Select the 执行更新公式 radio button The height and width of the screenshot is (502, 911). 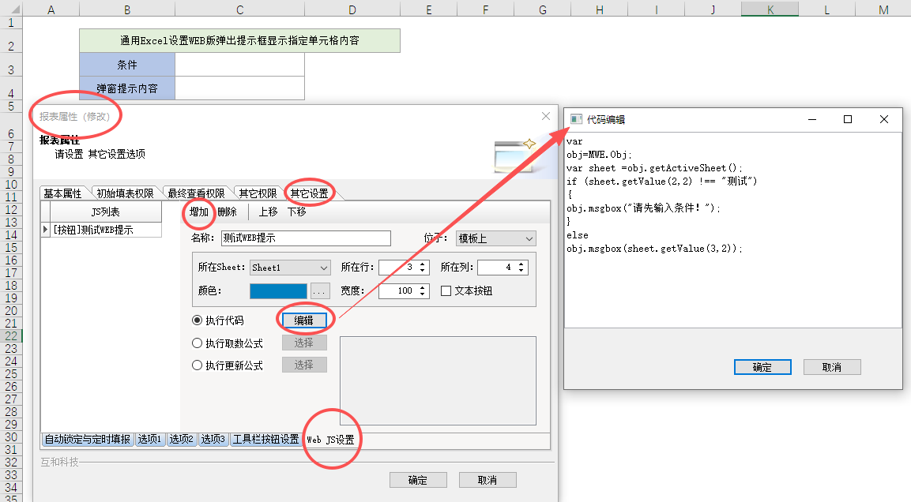(x=198, y=365)
